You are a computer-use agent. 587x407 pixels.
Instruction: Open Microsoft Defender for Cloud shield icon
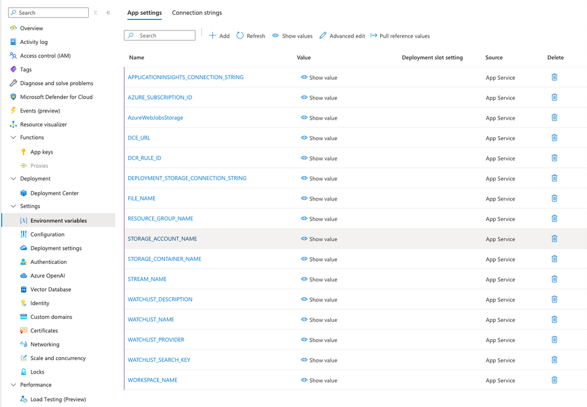[x=13, y=97]
